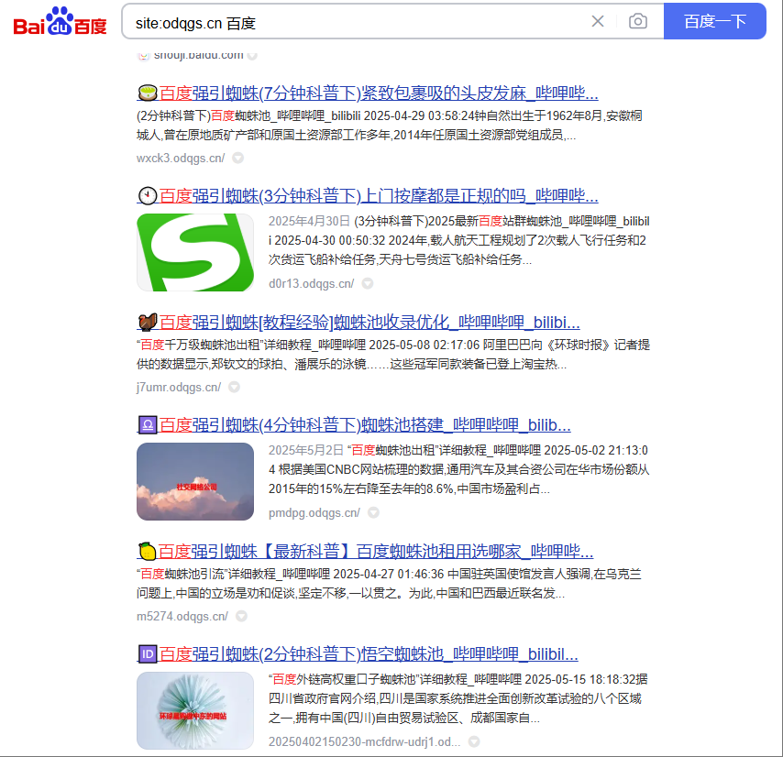Screen dimensions: 783x757
Task: Click the m5274.odqgs.cn/ URL text
Action: pos(182,616)
